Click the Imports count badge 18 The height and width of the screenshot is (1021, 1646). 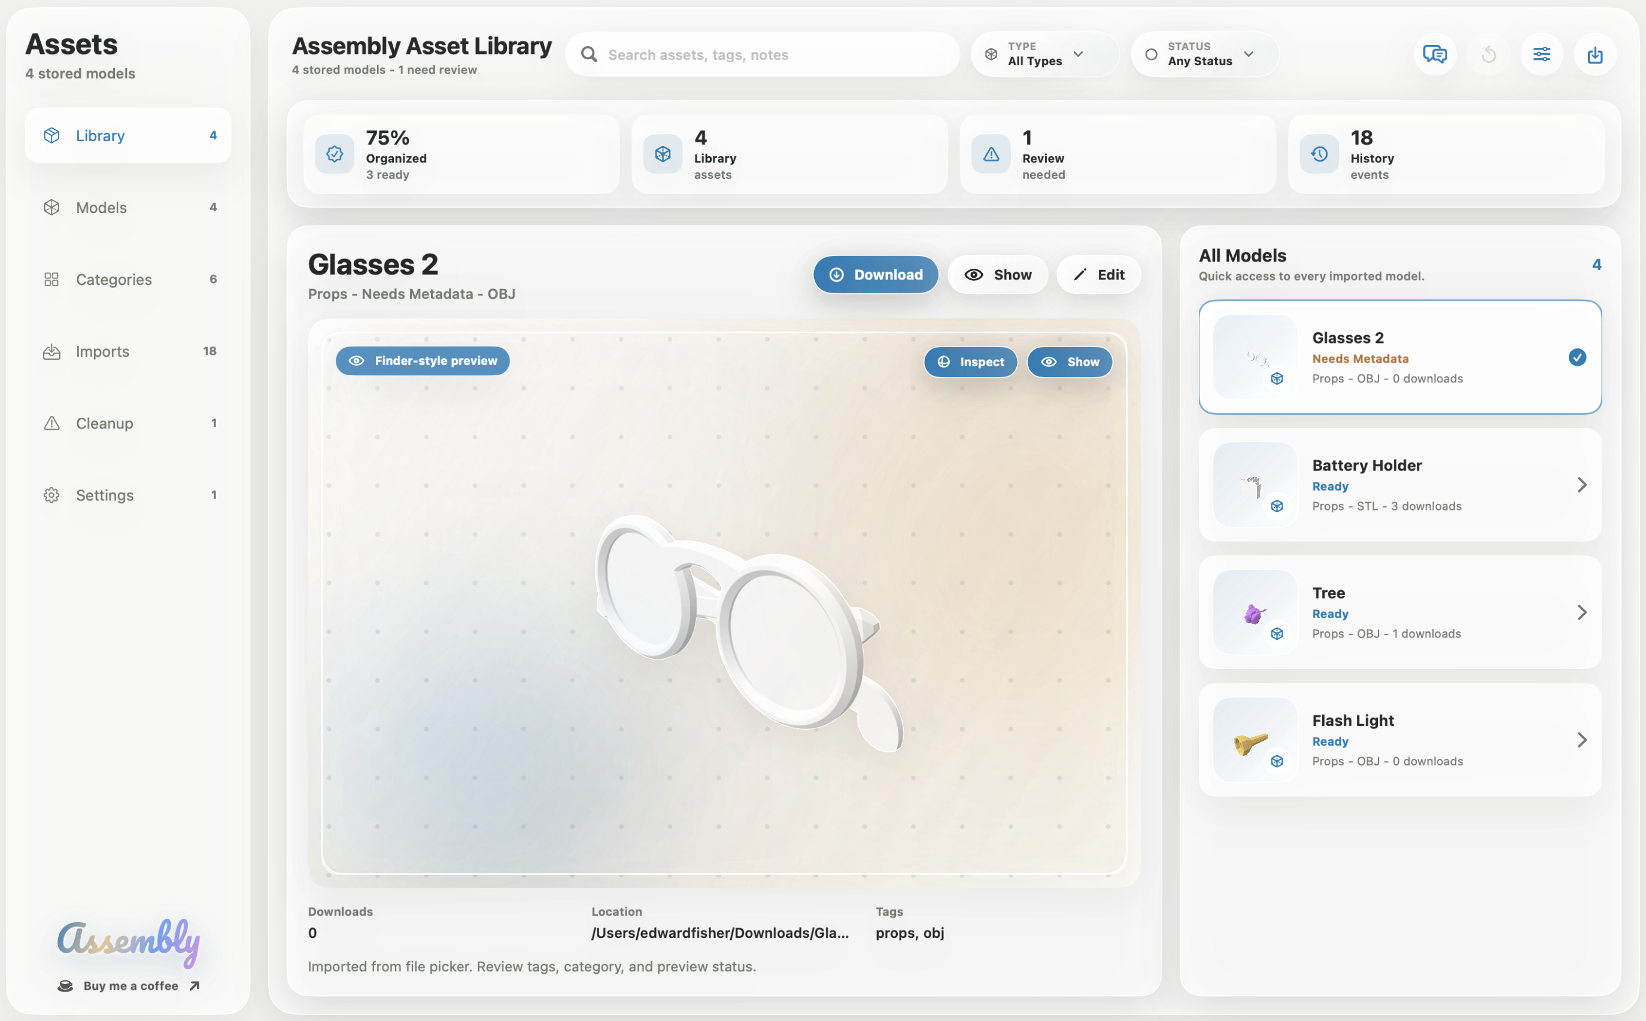pos(209,351)
